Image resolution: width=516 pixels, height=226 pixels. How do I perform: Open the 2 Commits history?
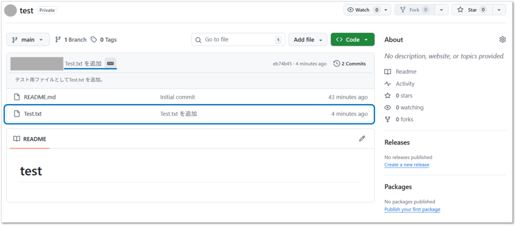click(x=350, y=64)
